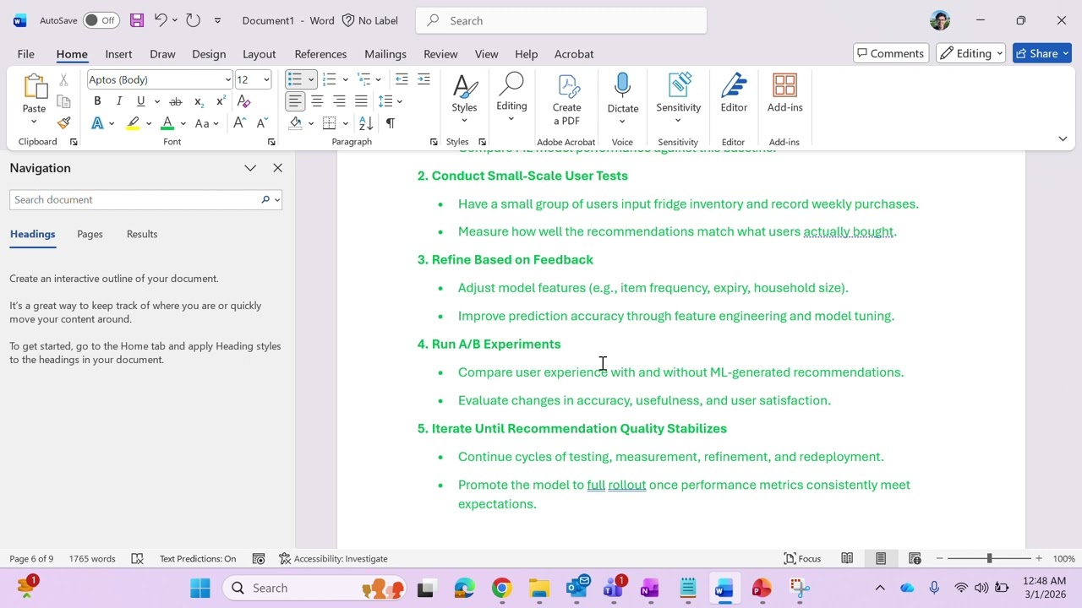
Task: Open the Comments pane
Action: pyautogui.click(x=891, y=53)
